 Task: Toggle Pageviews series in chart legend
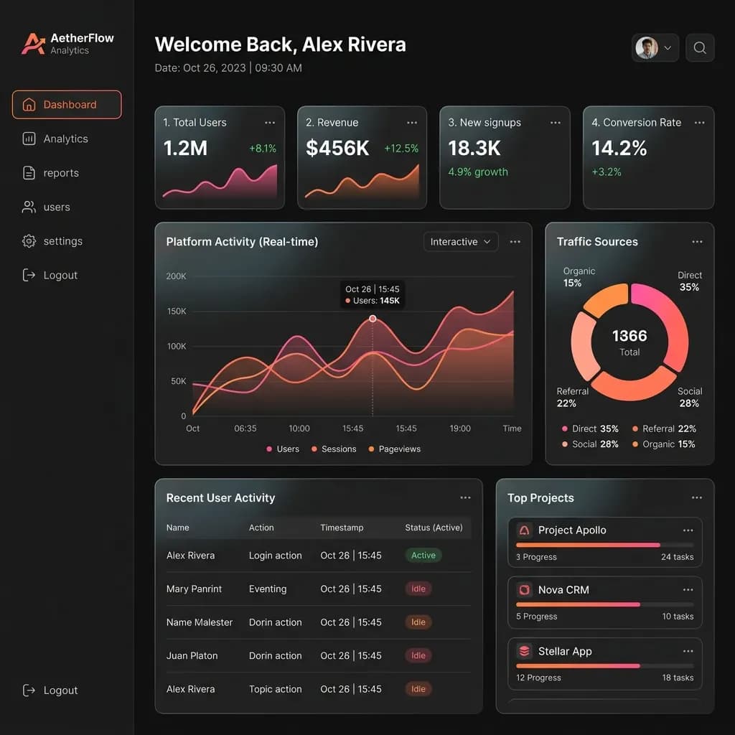tap(394, 449)
